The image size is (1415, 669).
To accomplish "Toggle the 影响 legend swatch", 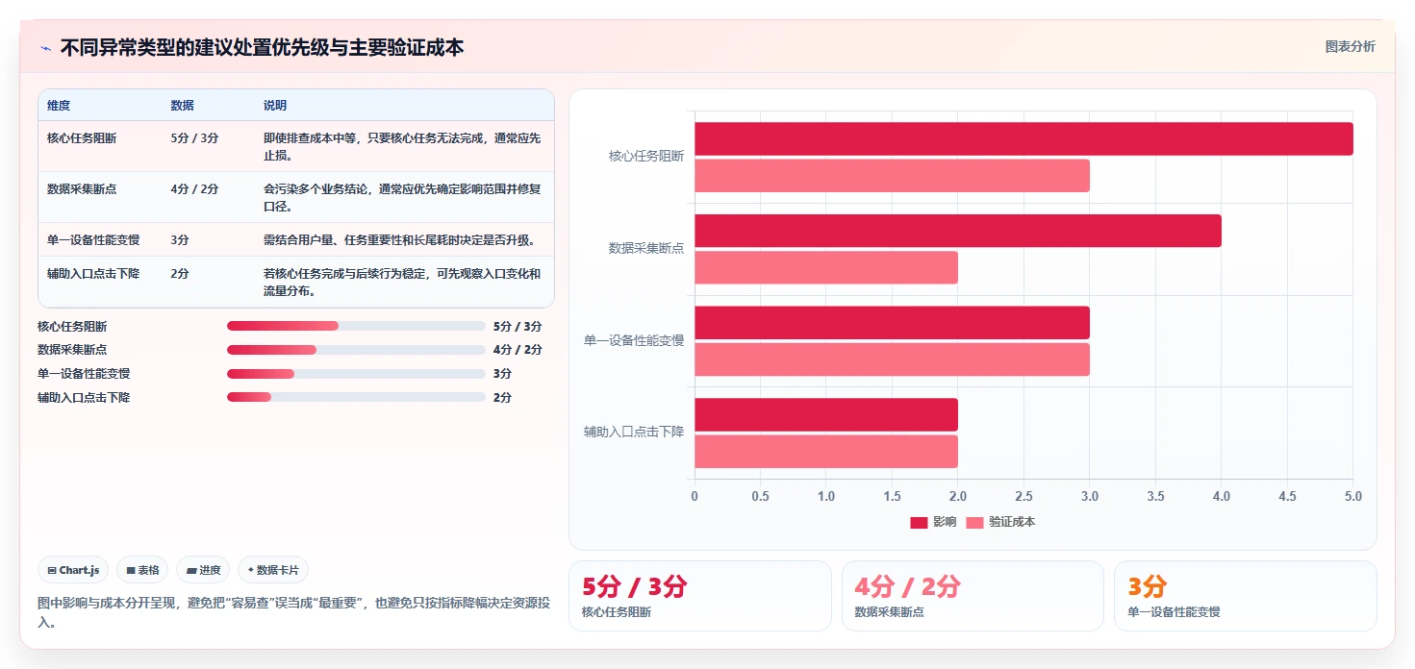I will click(919, 522).
